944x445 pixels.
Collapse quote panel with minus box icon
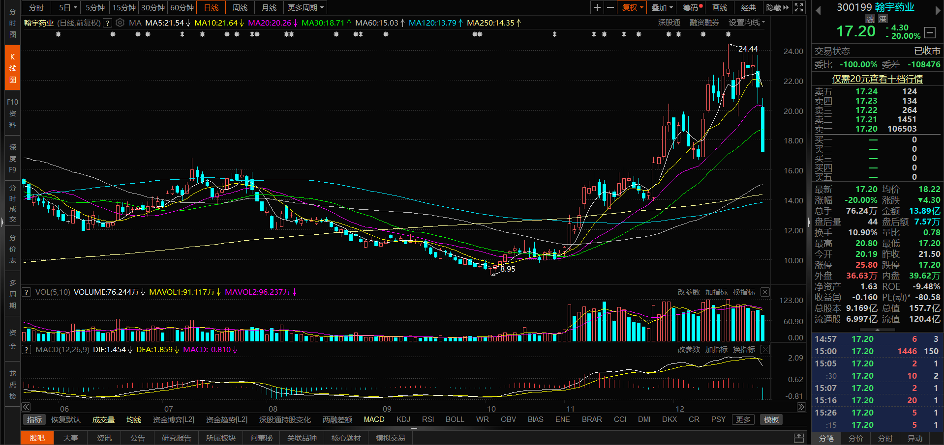pos(930,32)
